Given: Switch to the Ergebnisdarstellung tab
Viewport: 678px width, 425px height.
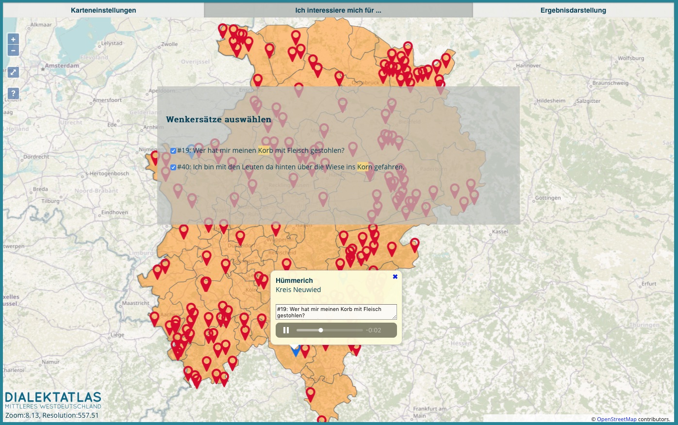Looking at the screenshot, I should pos(573,10).
